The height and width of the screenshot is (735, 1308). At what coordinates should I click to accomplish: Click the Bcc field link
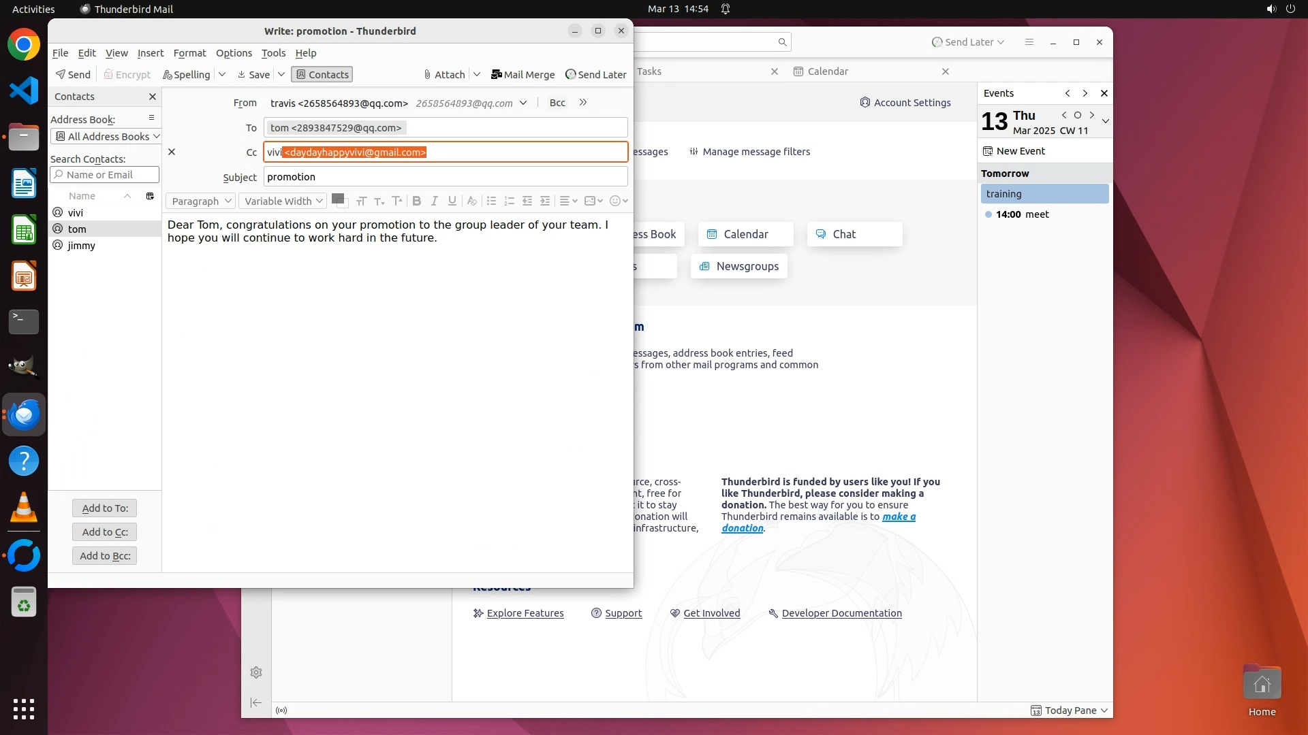[557, 103]
